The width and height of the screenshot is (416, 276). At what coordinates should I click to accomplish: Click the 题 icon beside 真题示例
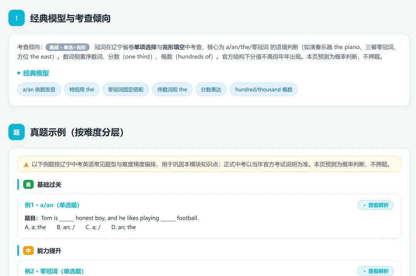17,132
